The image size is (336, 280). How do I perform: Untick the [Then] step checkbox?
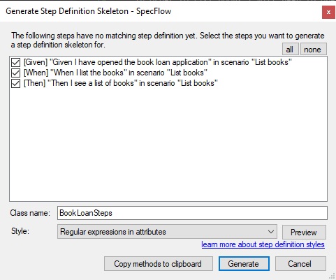[15, 83]
